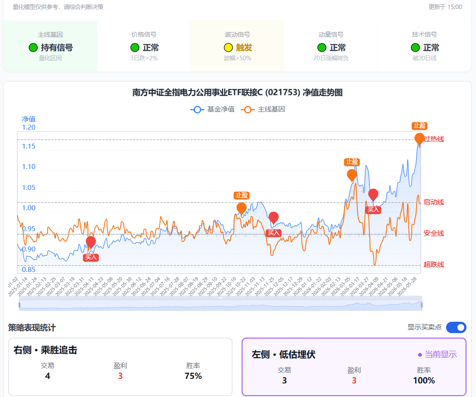Viewport: 476px width, 397px height.
Task: Click the yellow 触发 status dot
Action: [x=228, y=48]
